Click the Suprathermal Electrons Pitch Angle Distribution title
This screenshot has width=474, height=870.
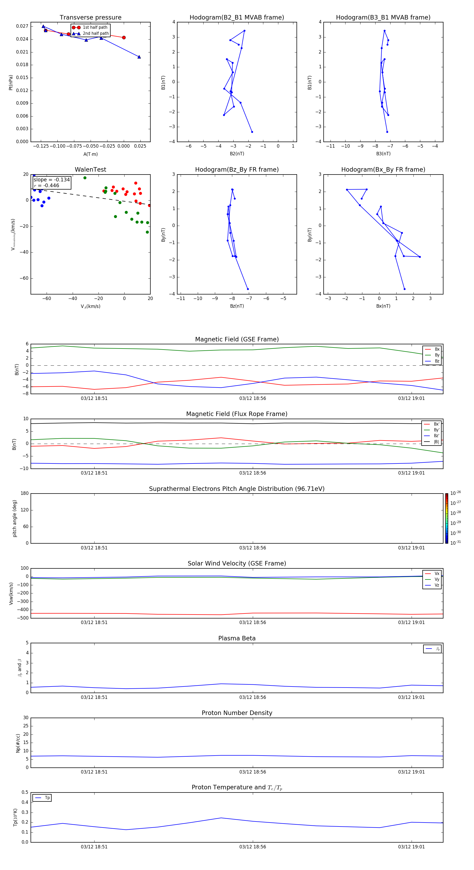click(x=237, y=489)
